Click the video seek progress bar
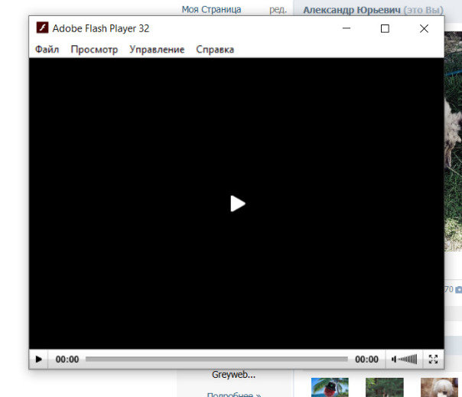Image resolution: width=462 pixels, height=397 pixels. click(x=216, y=359)
